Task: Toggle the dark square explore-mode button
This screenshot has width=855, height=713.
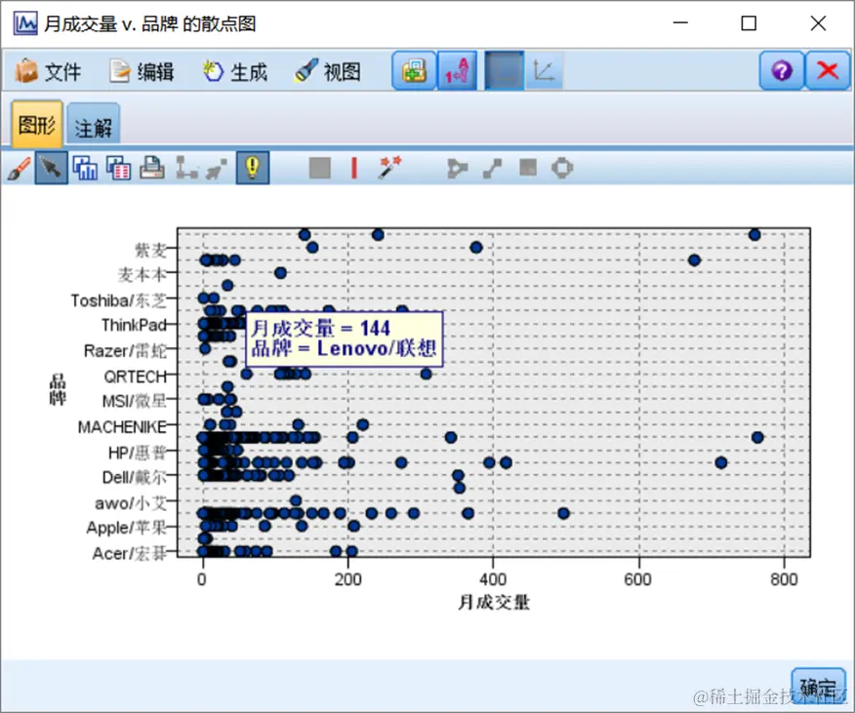Action: coord(505,71)
